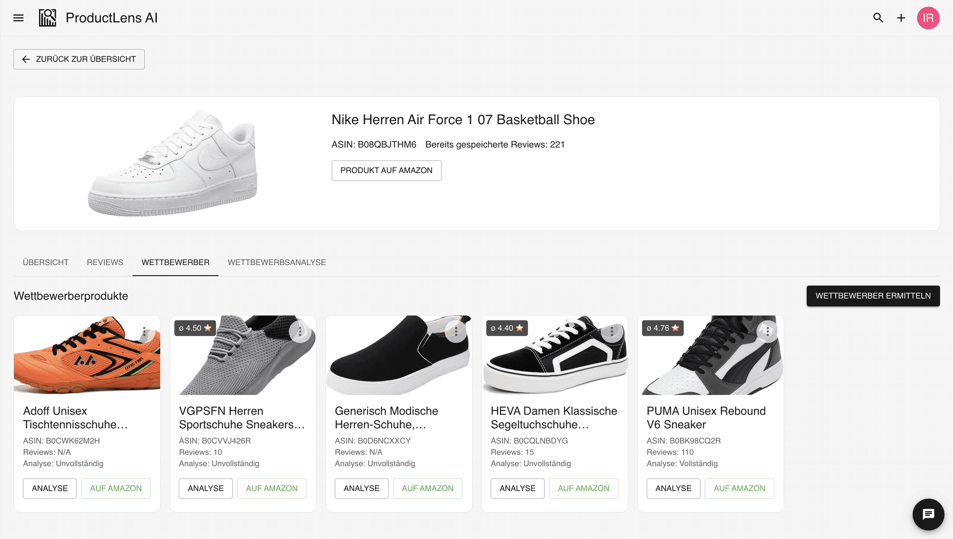Open the hamburger navigation menu
This screenshot has height=539, width=953.
[19, 18]
